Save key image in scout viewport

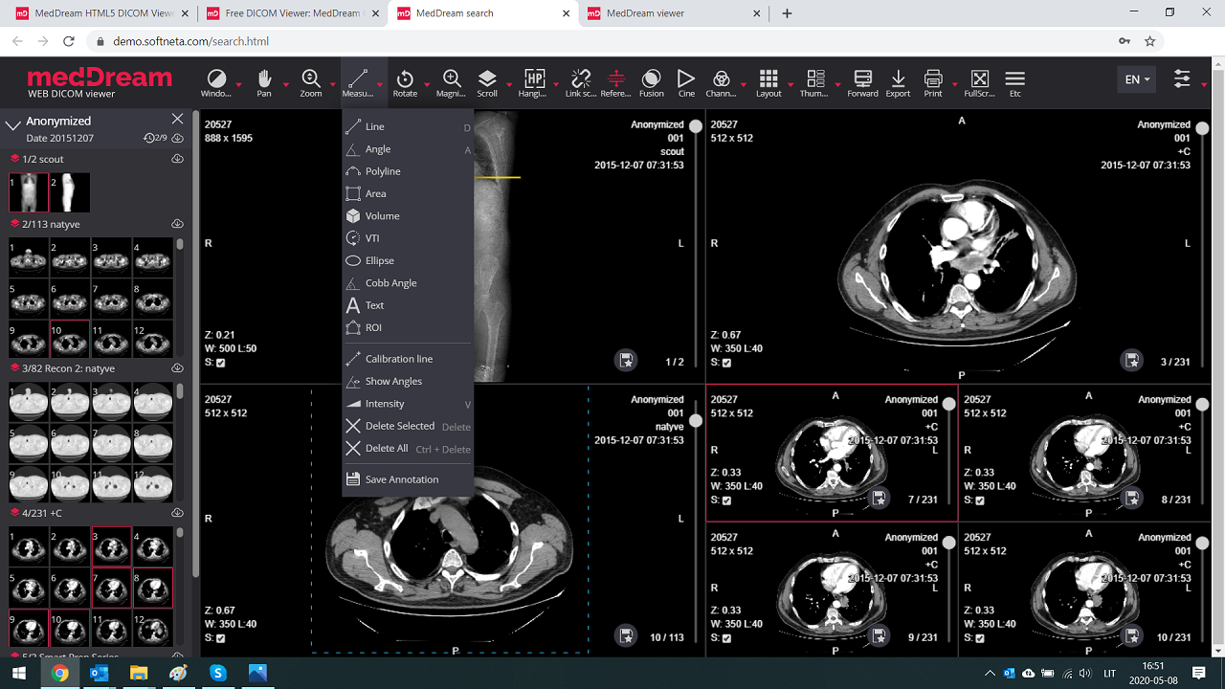click(626, 361)
